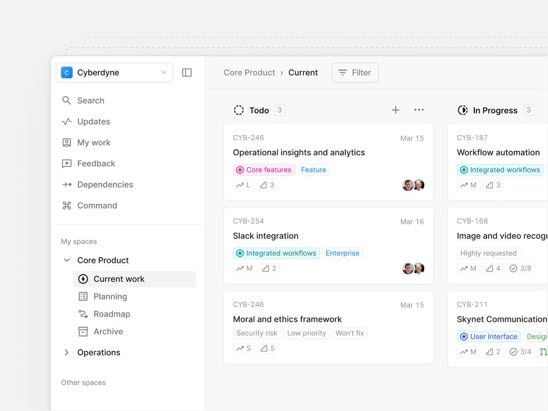Click the Highly requested tag
Viewport: 548px width, 411px height.
click(489, 253)
